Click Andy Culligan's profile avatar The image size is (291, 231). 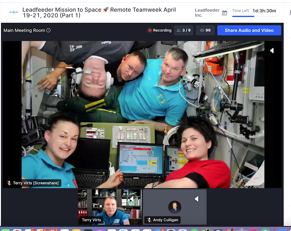click(175, 207)
